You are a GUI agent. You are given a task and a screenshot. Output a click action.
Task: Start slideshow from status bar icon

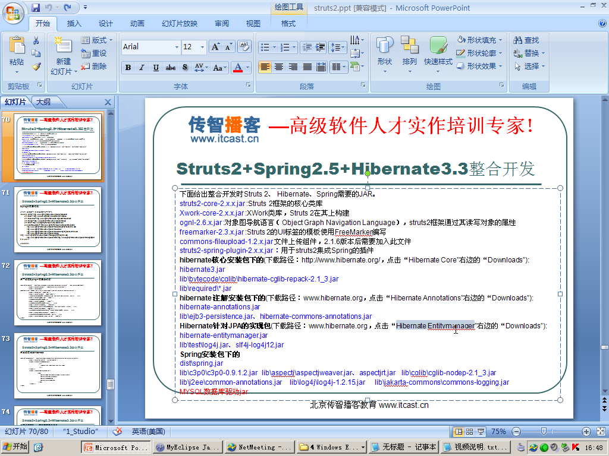click(x=481, y=432)
